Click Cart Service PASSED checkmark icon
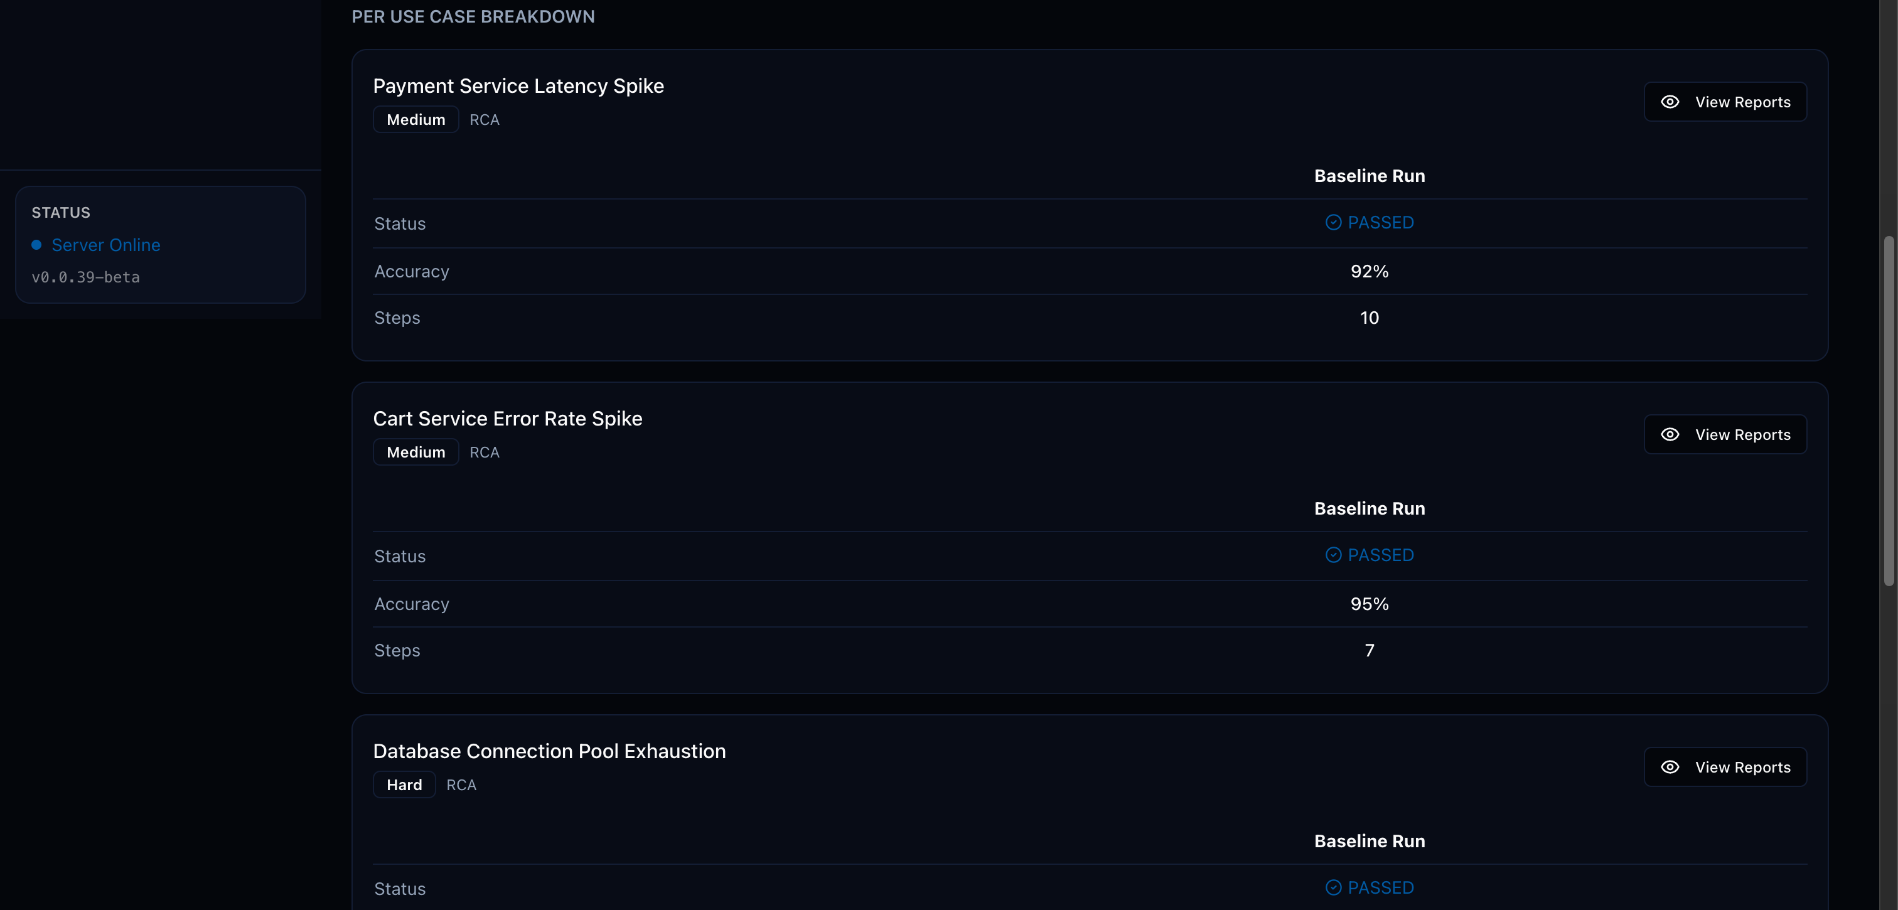This screenshot has width=1898, height=910. (x=1333, y=555)
